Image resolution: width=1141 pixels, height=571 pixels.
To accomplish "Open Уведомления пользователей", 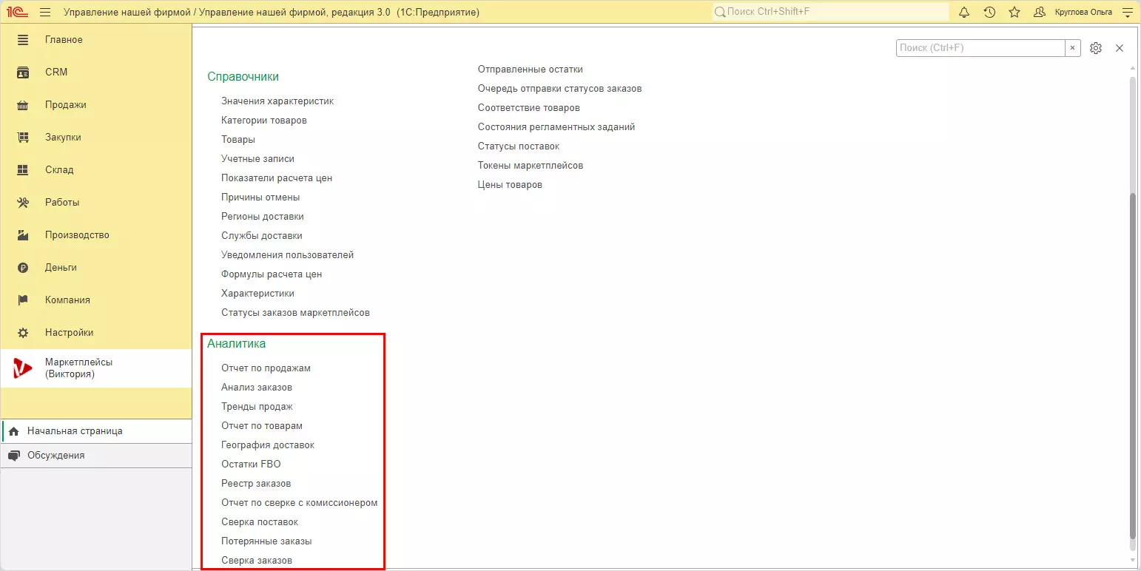I will tap(288, 255).
